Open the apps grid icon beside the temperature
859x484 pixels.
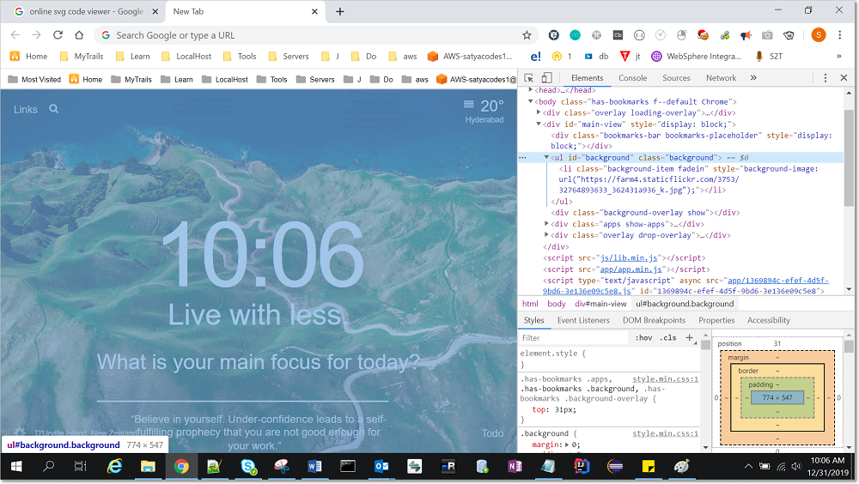click(469, 105)
